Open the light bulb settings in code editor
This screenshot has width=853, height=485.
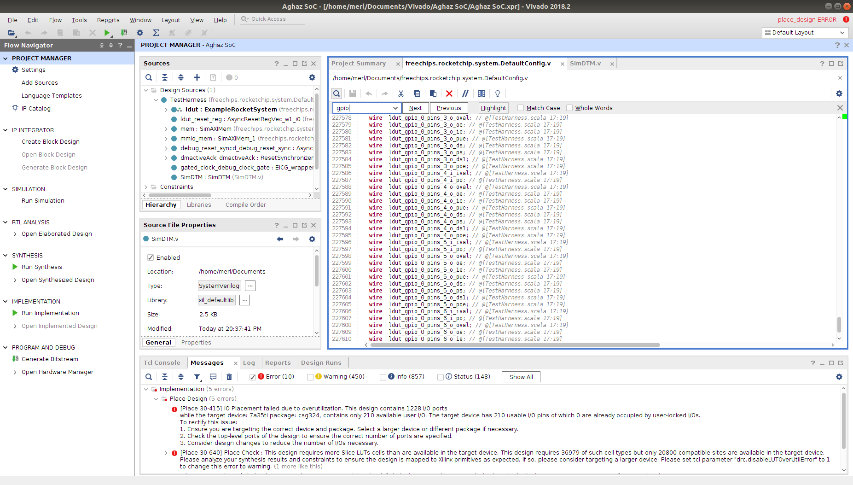(497, 93)
